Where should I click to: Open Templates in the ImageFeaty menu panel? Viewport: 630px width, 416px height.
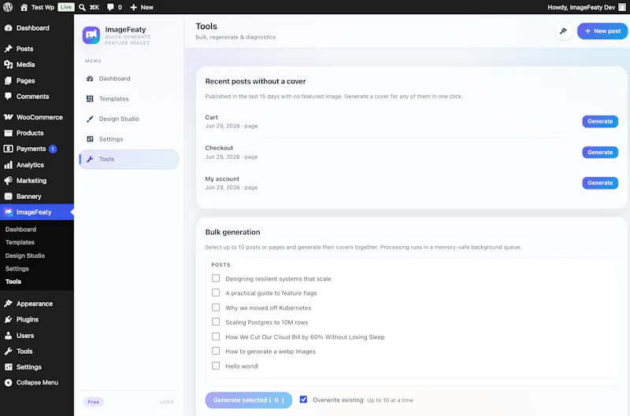128,98
